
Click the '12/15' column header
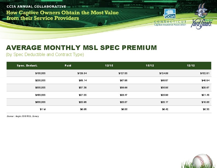(x=109, y=66)
